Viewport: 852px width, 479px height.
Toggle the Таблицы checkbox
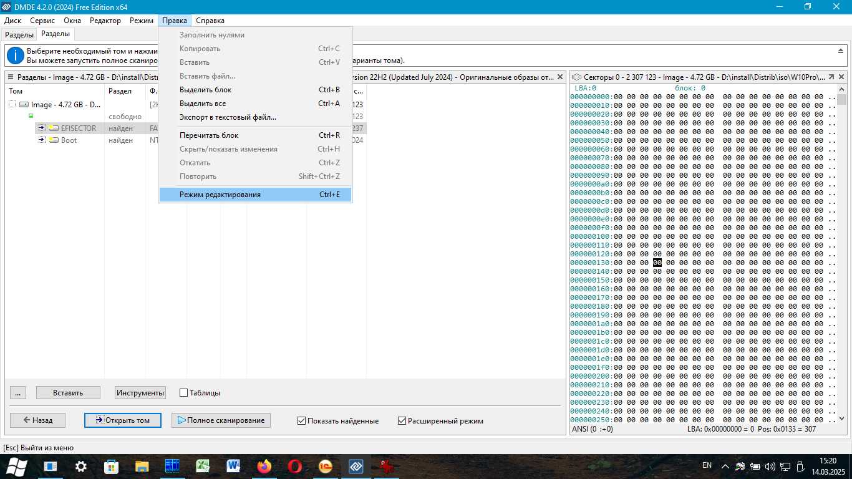point(183,393)
